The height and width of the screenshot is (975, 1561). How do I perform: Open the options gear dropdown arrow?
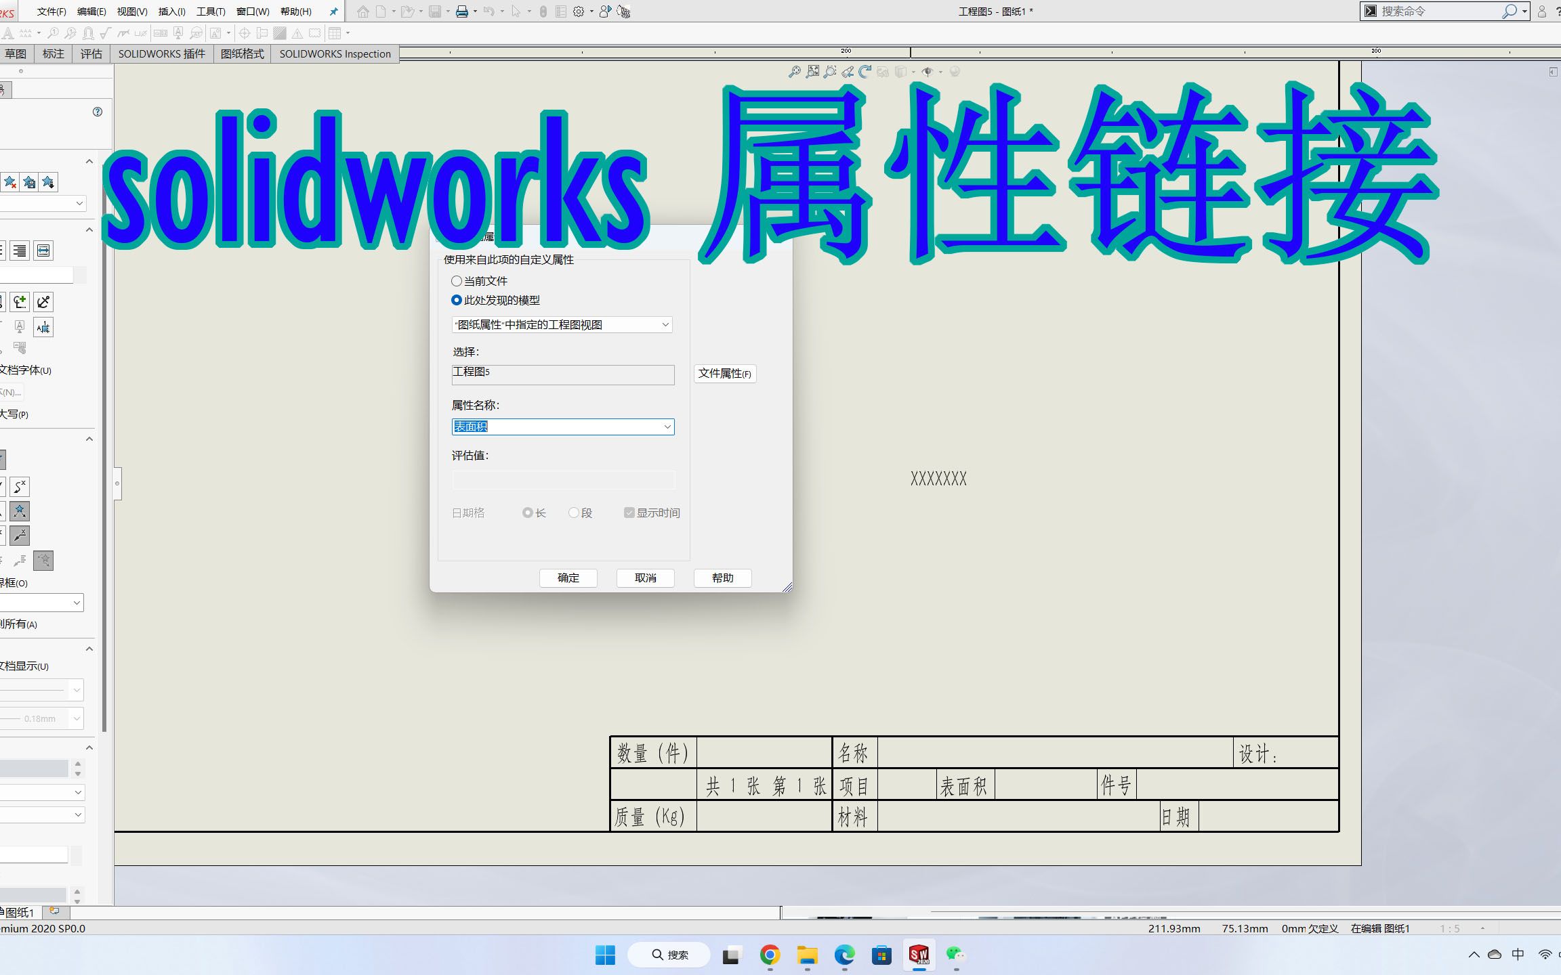point(591,12)
